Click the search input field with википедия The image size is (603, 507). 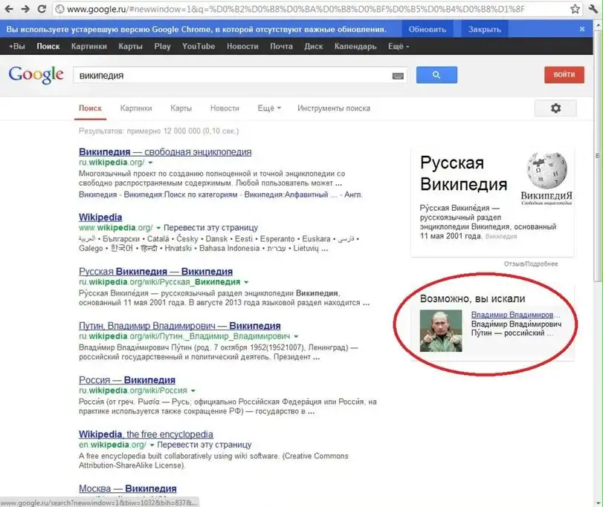click(x=230, y=75)
